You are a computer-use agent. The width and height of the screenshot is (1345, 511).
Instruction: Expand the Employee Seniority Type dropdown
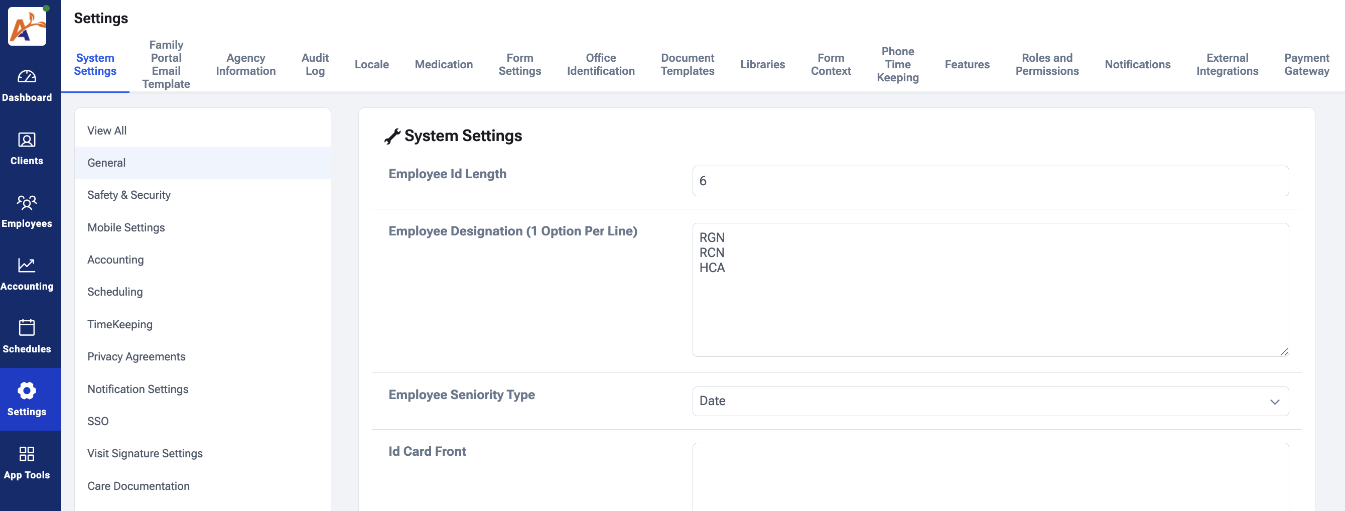990,401
